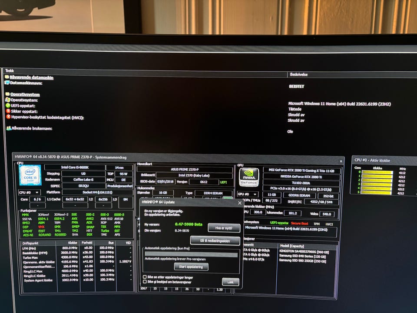The width and height of the screenshot is (417, 313).
Task: Click the Datamaskinnavn row
Action: tap(26, 83)
